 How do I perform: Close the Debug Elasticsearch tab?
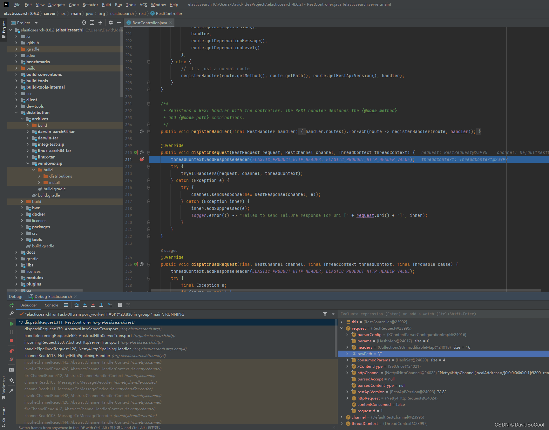[x=75, y=297]
